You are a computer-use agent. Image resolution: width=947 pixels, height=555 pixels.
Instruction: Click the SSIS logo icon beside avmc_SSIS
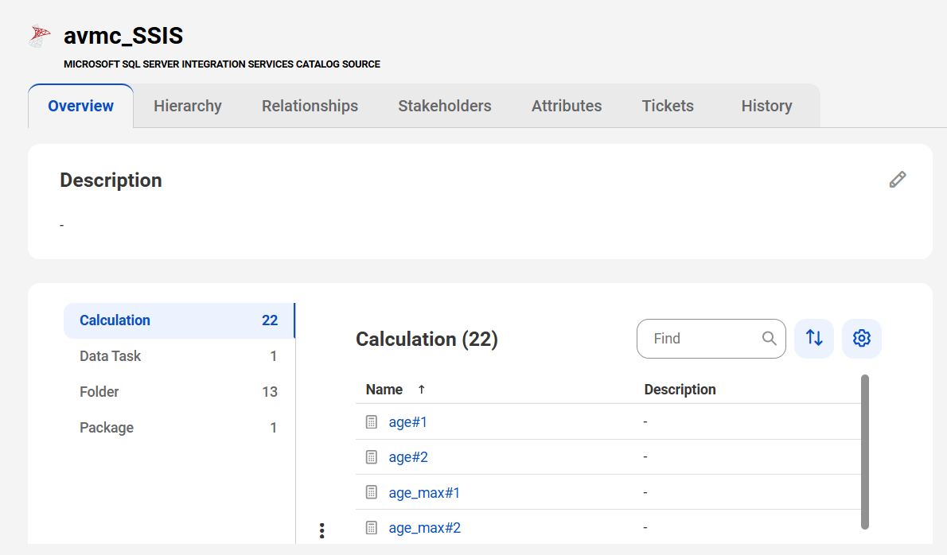[40, 36]
